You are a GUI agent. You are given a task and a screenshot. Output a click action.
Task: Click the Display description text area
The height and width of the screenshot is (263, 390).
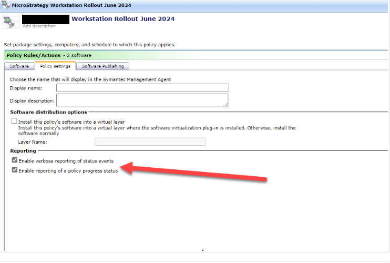[142, 100]
